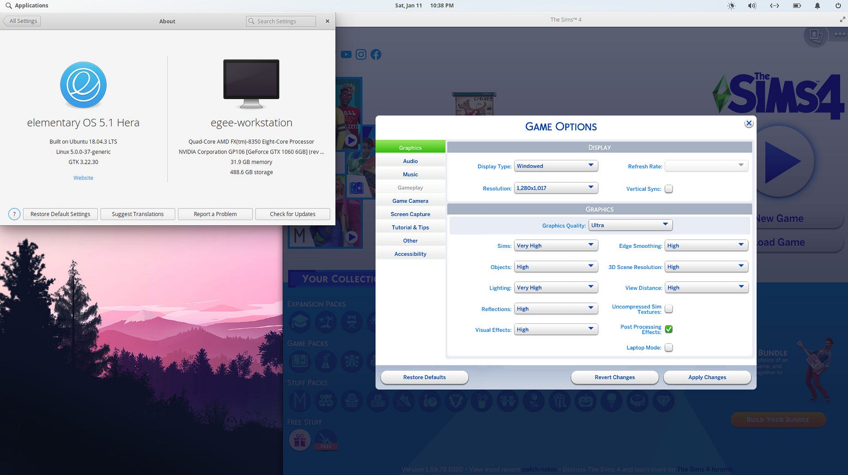Click the director's chair expansion pack icon
The image size is (848, 475).
point(352,322)
